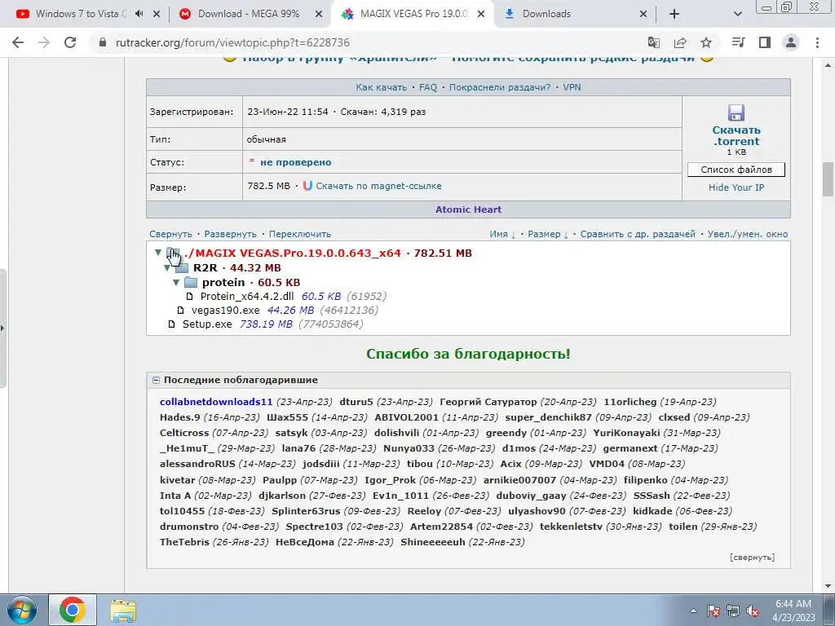835x626 pixels.
Task: Click the Setup.exe file icon
Action: [x=171, y=324]
